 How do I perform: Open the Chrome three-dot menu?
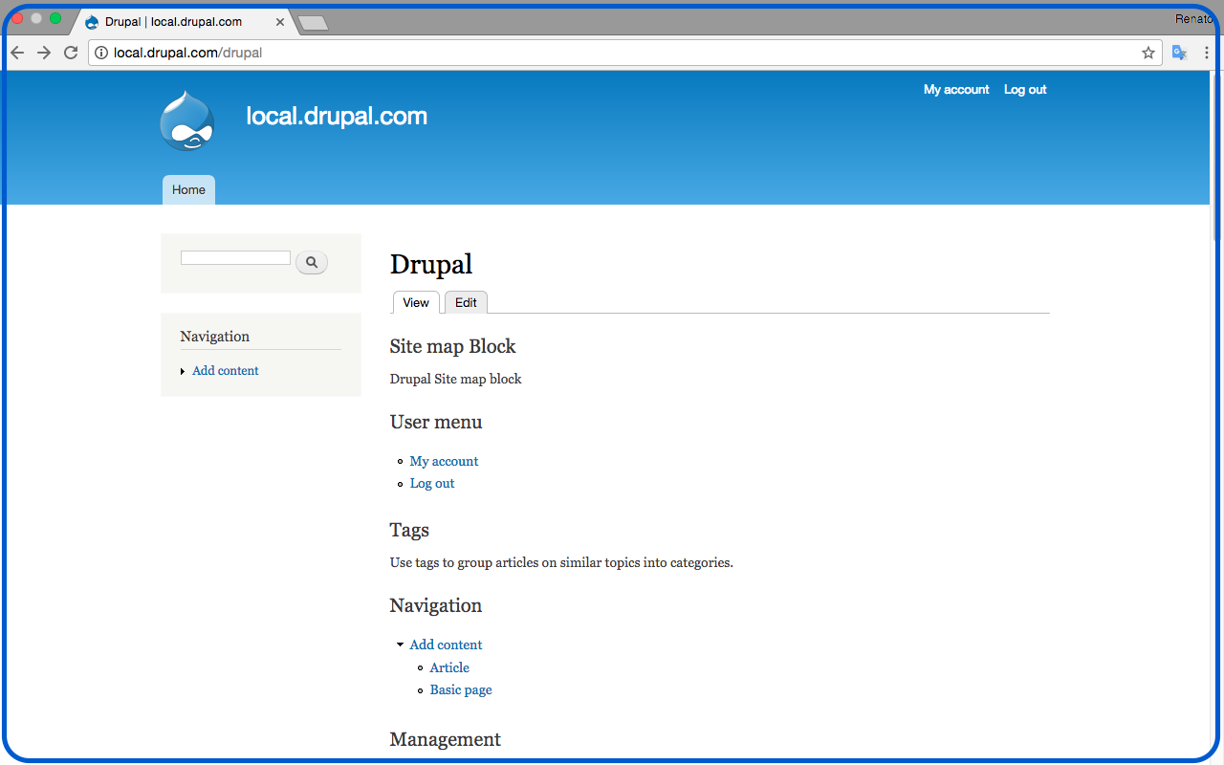[x=1207, y=53]
